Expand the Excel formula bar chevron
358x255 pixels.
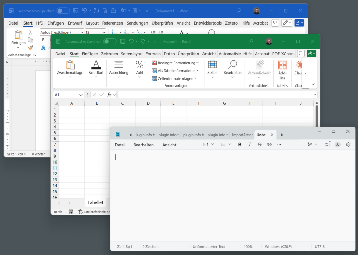(315, 95)
